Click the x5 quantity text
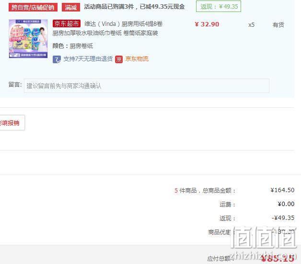The height and width of the screenshot is (264, 301). pyautogui.click(x=251, y=25)
